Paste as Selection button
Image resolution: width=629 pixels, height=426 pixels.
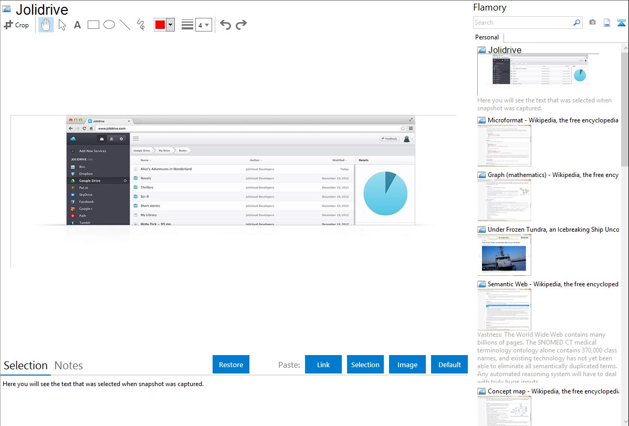[x=365, y=365]
